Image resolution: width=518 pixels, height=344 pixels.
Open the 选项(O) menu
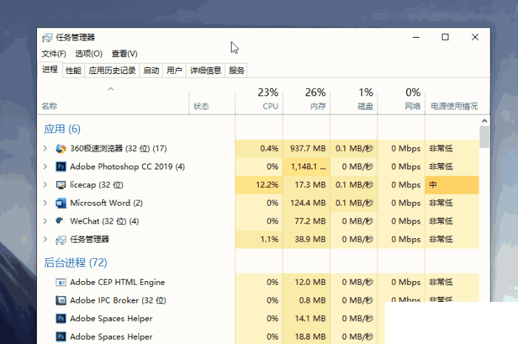pos(89,53)
